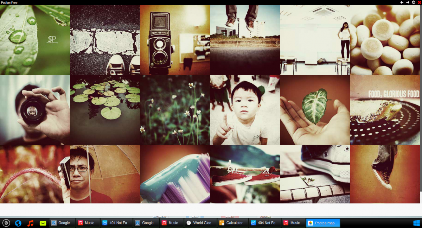View the toothbrush close-up photo
This screenshot has width=422, height=228.
click(x=175, y=174)
